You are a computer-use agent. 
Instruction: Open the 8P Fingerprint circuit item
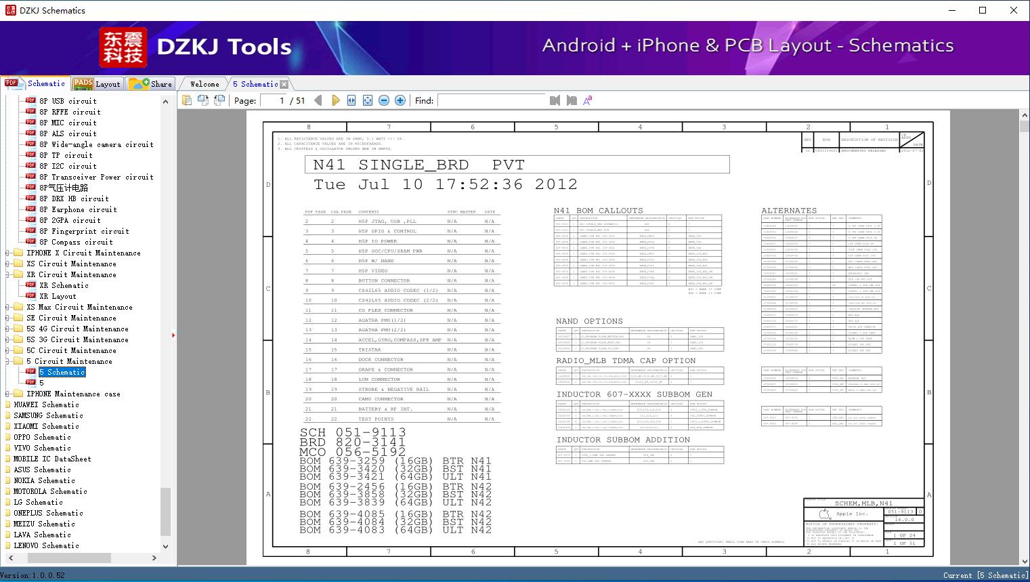84,231
